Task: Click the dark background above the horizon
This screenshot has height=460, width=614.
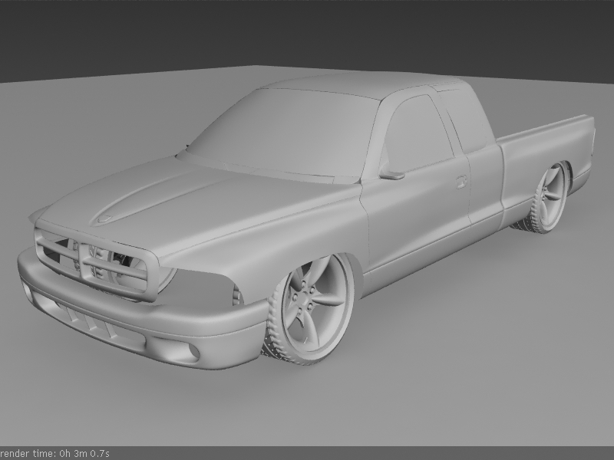Action: click(307, 31)
